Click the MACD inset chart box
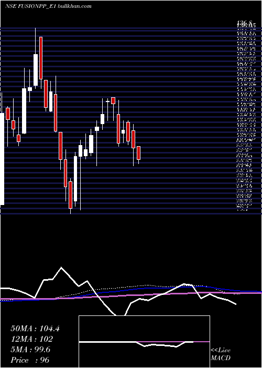262x368 pixels. pyautogui.click(x=144, y=342)
